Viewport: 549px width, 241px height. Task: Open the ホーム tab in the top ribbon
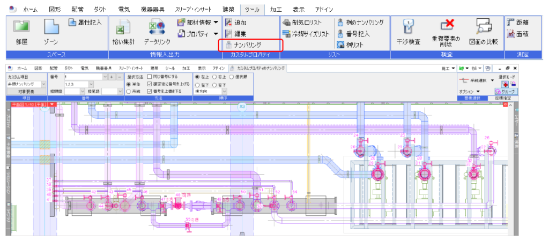pyautogui.click(x=31, y=10)
